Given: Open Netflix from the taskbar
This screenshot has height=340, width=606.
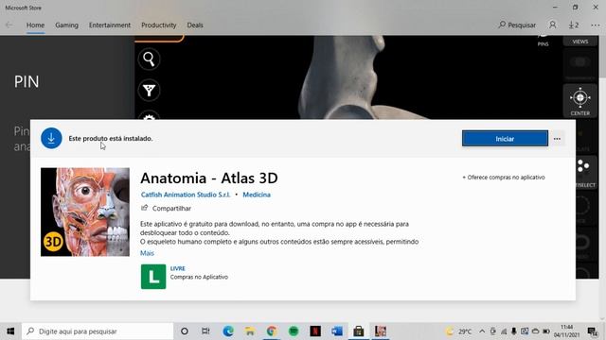Looking at the screenshot, I should pos(315,331).
